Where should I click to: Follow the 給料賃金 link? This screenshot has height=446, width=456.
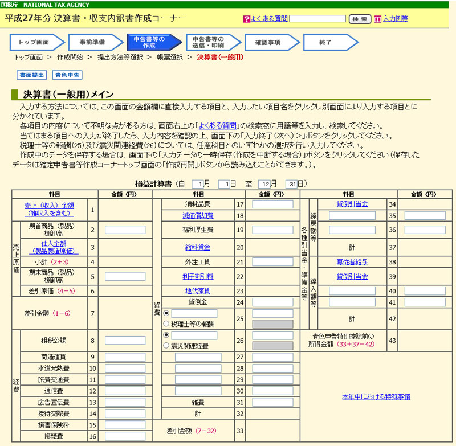tap(198, 247)
